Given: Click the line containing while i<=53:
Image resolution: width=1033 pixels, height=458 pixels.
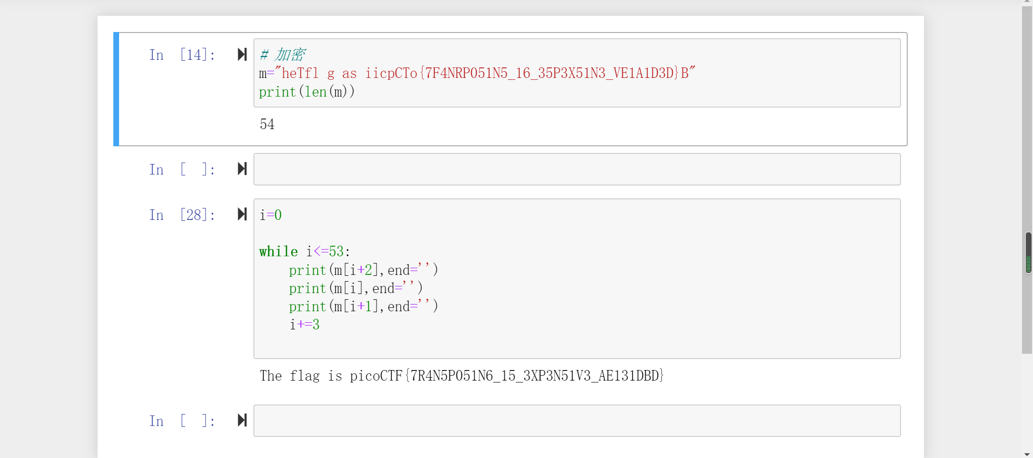Looking at the screenshot, I should [304, 251].
